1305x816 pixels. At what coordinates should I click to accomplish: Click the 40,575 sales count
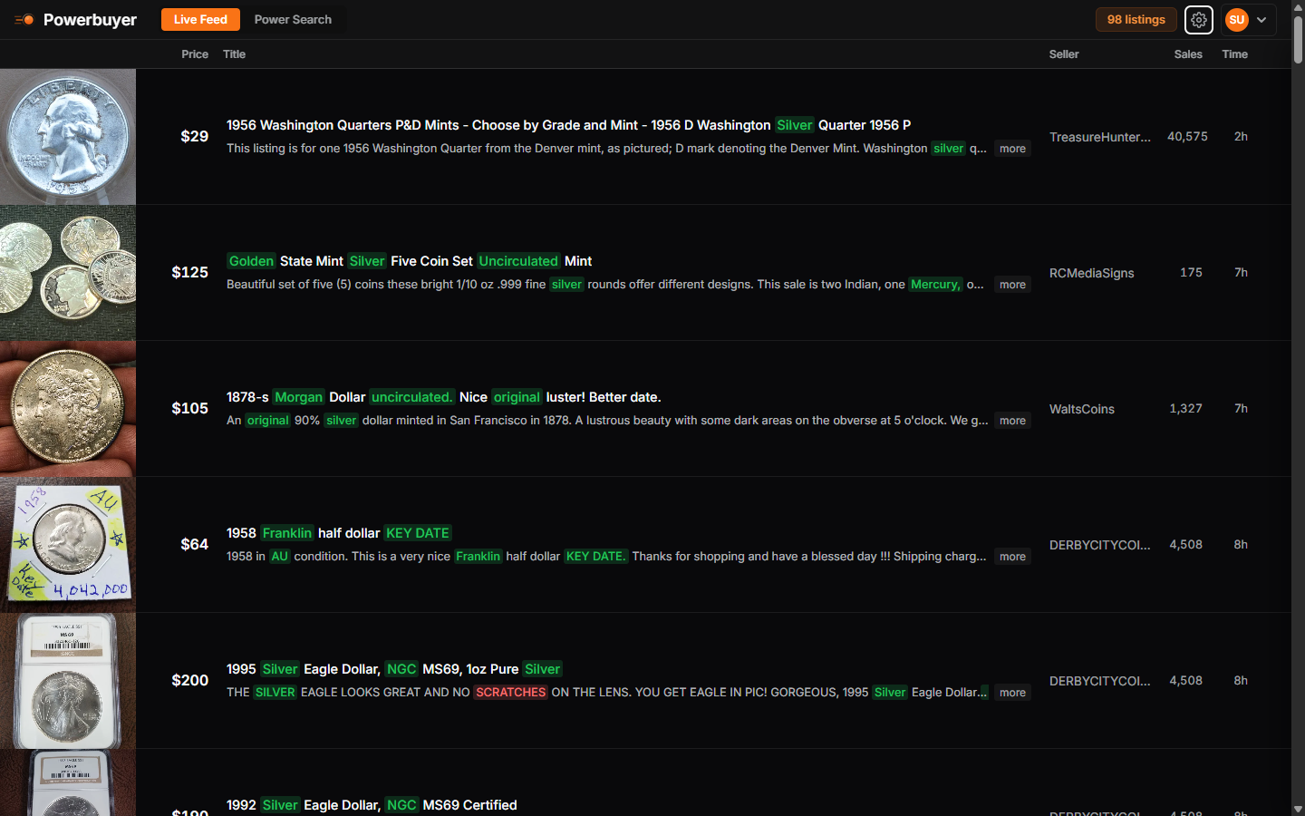click(x=1187, y=136)
